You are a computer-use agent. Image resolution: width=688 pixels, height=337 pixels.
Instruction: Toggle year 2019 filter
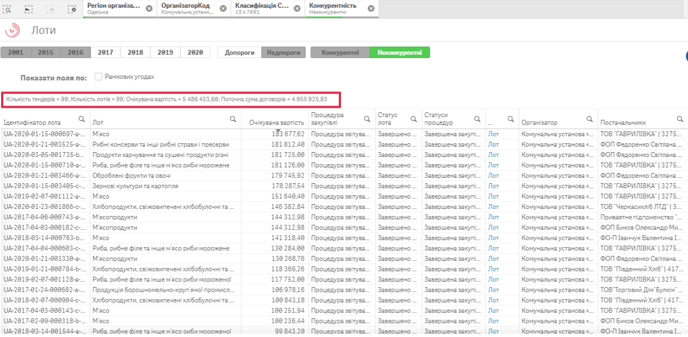tap(166, 53)
